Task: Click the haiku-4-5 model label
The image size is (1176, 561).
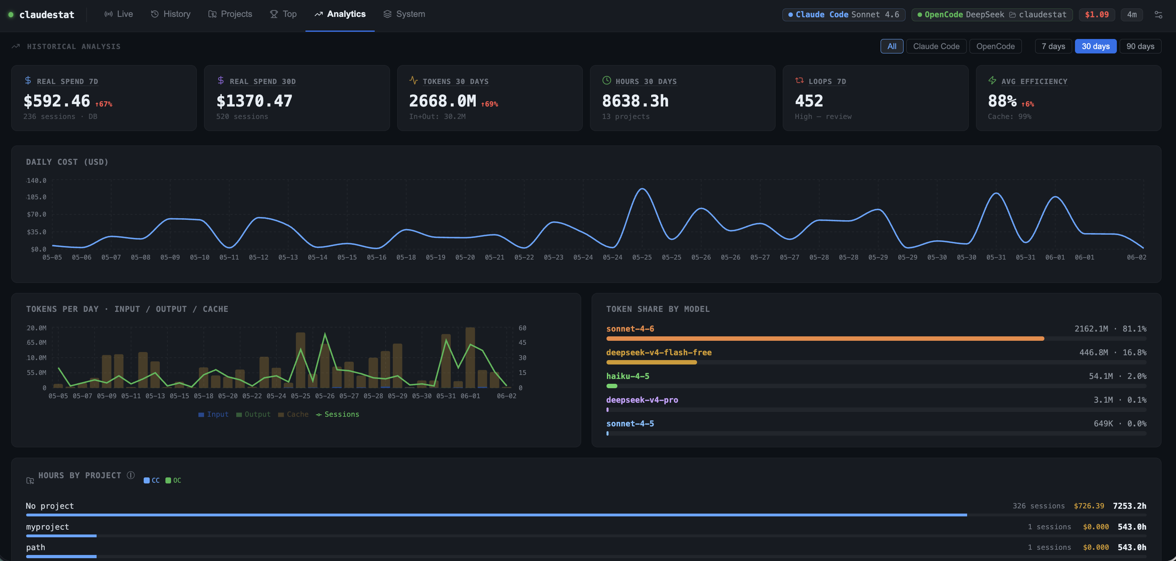Action: [x=628, y=376]
